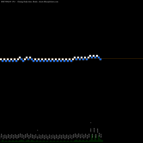Select the leftmost blue Renko brick

click(x=3, y=61)
